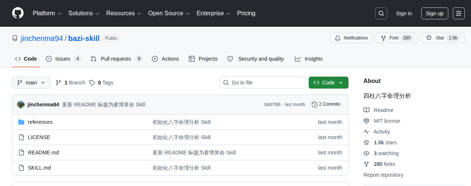This screenshot has height=186, width=471.
Task: Open the GitHub homepage logo
Action: [x=18, y=13]
